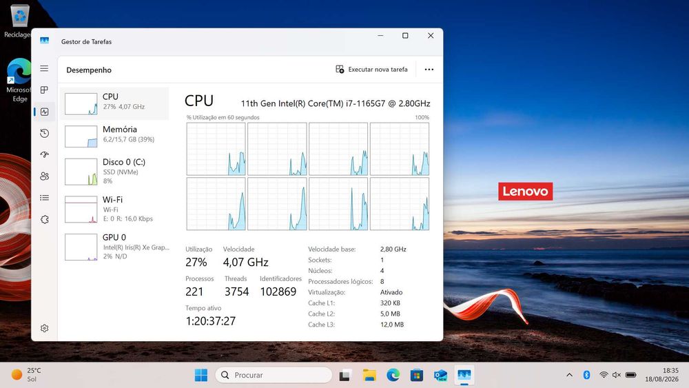This screenshot has height=388, width=689.
Task: Click the Memória mini graph thumbnail
Action: (81, 136)
